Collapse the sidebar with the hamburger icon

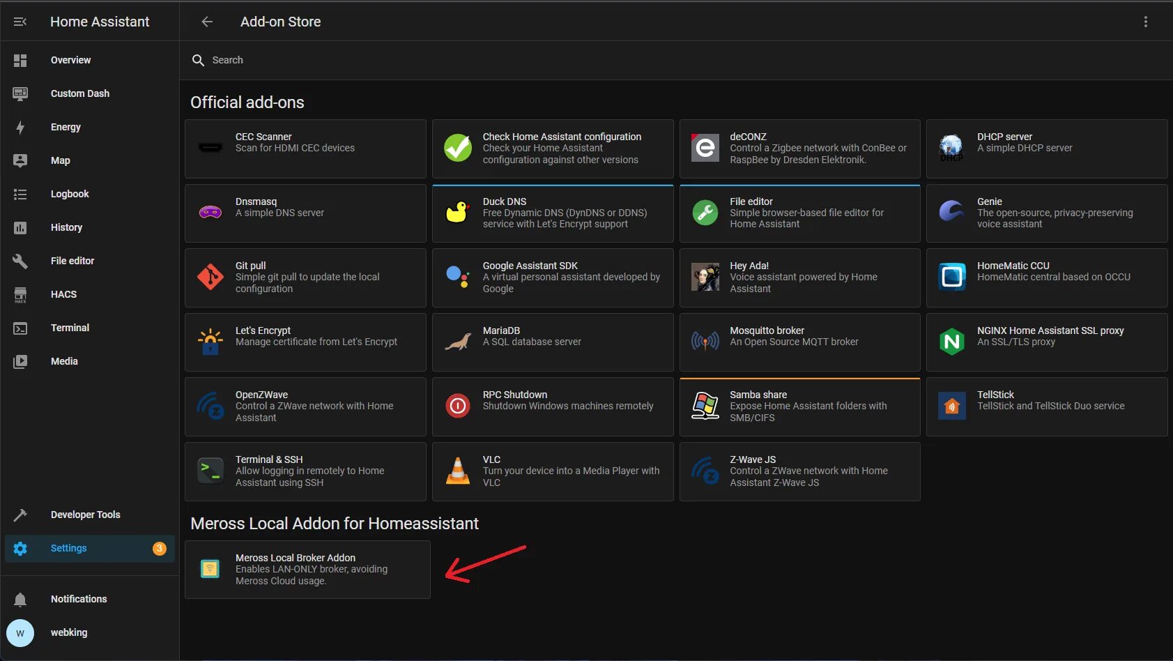pyautogui.click(x=20, y=22)
